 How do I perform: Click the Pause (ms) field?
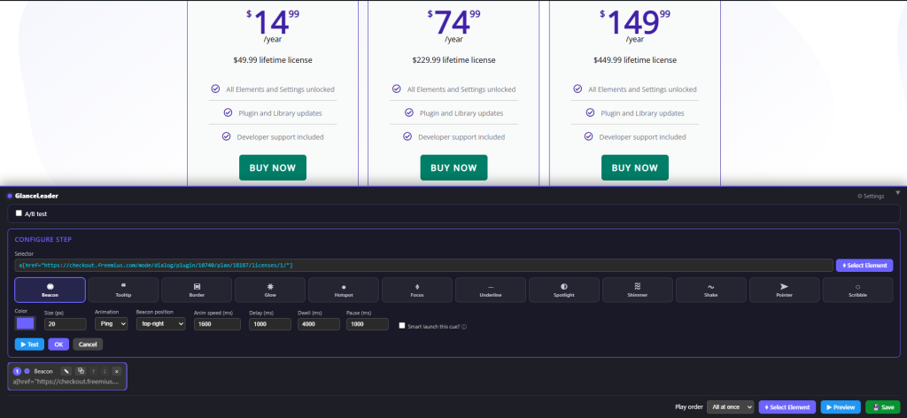tap(368, 324)
